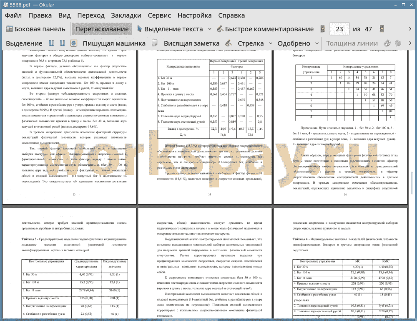Click the total page count 47

coord(368,29)
